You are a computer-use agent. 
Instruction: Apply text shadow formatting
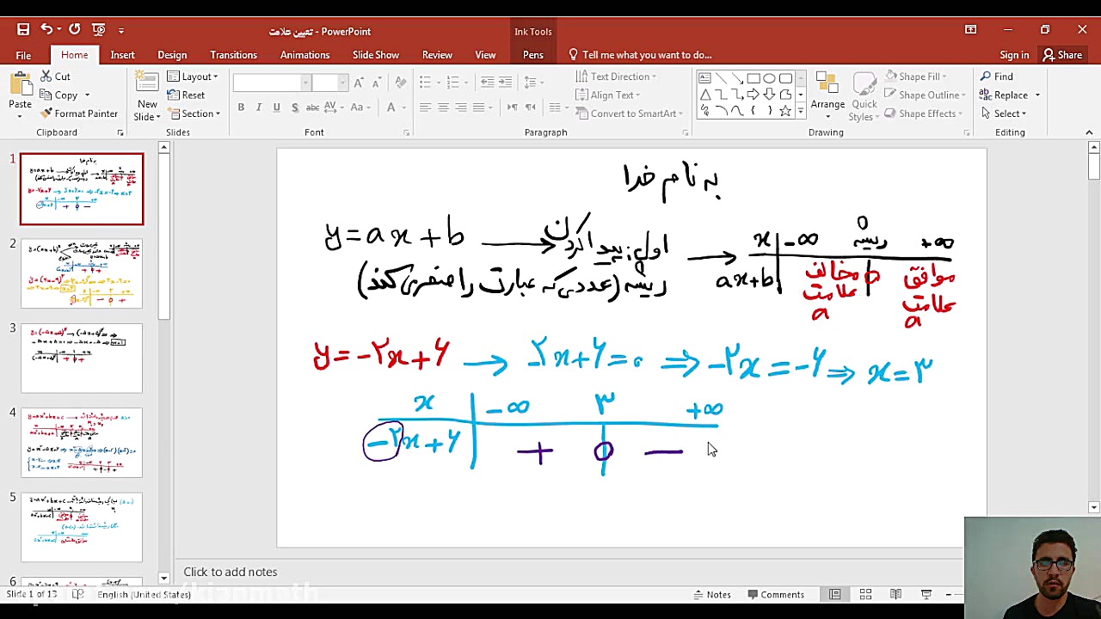[x=295, y=107]
